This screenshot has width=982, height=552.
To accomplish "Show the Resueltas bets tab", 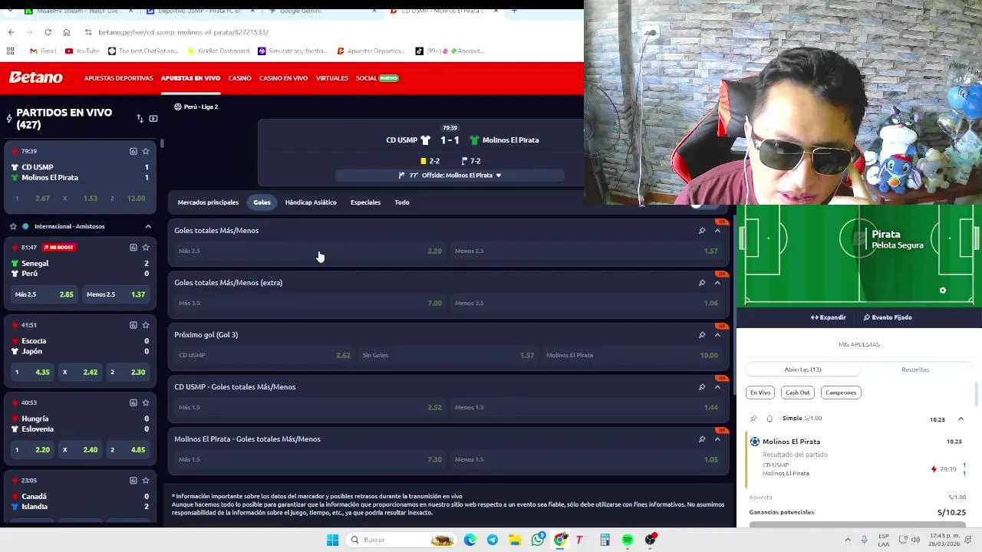I will coord(915,370).
